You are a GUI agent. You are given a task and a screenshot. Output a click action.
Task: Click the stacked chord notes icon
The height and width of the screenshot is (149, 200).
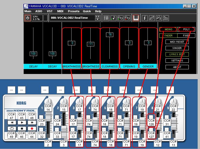[145, 18]
